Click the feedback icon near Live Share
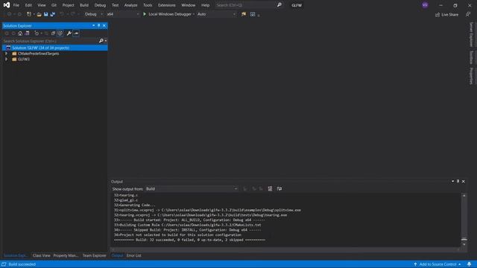 [468, 14]
